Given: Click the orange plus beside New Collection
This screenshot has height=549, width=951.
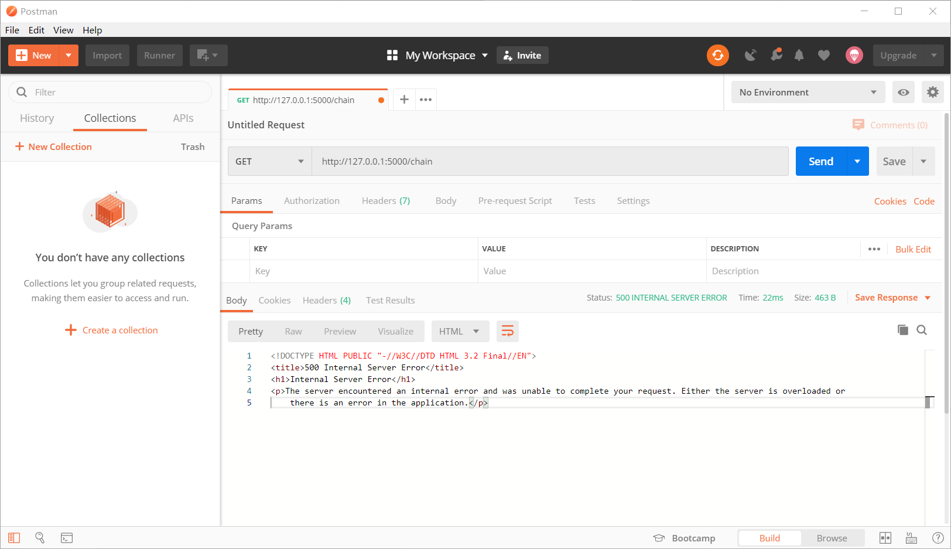Looking at the screenshot, I should pos(19,146).
